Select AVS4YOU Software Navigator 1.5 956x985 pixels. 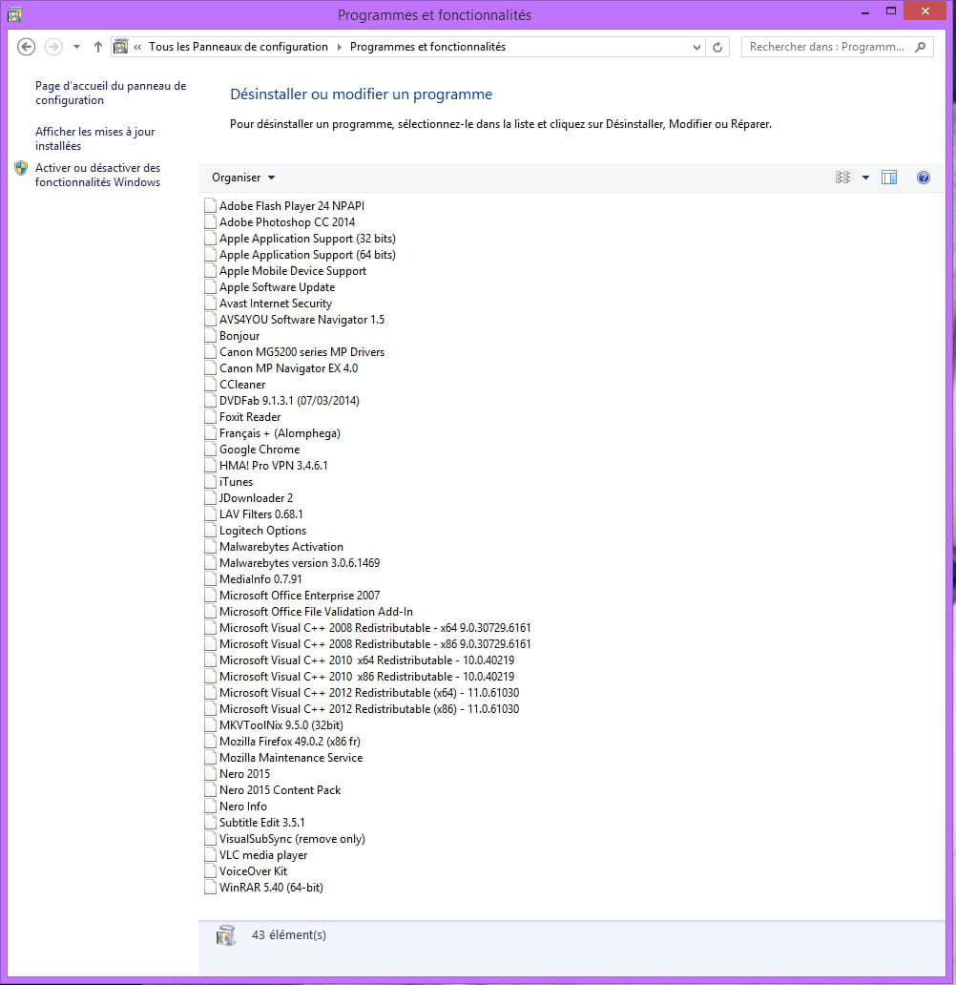(301, 320)
